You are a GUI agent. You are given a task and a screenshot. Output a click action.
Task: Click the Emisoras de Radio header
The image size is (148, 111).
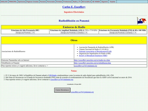point(74,27)
